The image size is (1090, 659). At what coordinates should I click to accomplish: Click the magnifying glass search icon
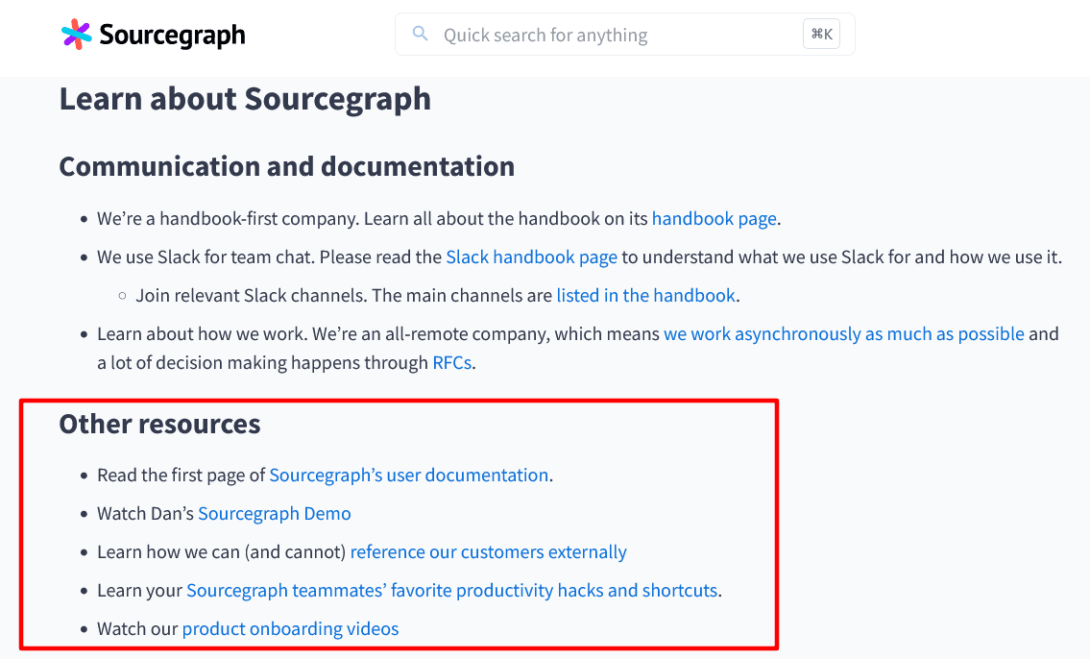coord(420,35)
